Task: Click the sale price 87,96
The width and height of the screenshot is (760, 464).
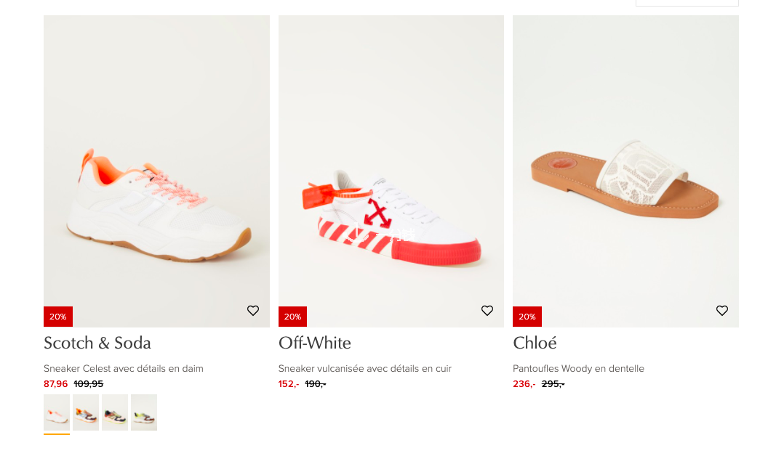Action: coord(56,383)
